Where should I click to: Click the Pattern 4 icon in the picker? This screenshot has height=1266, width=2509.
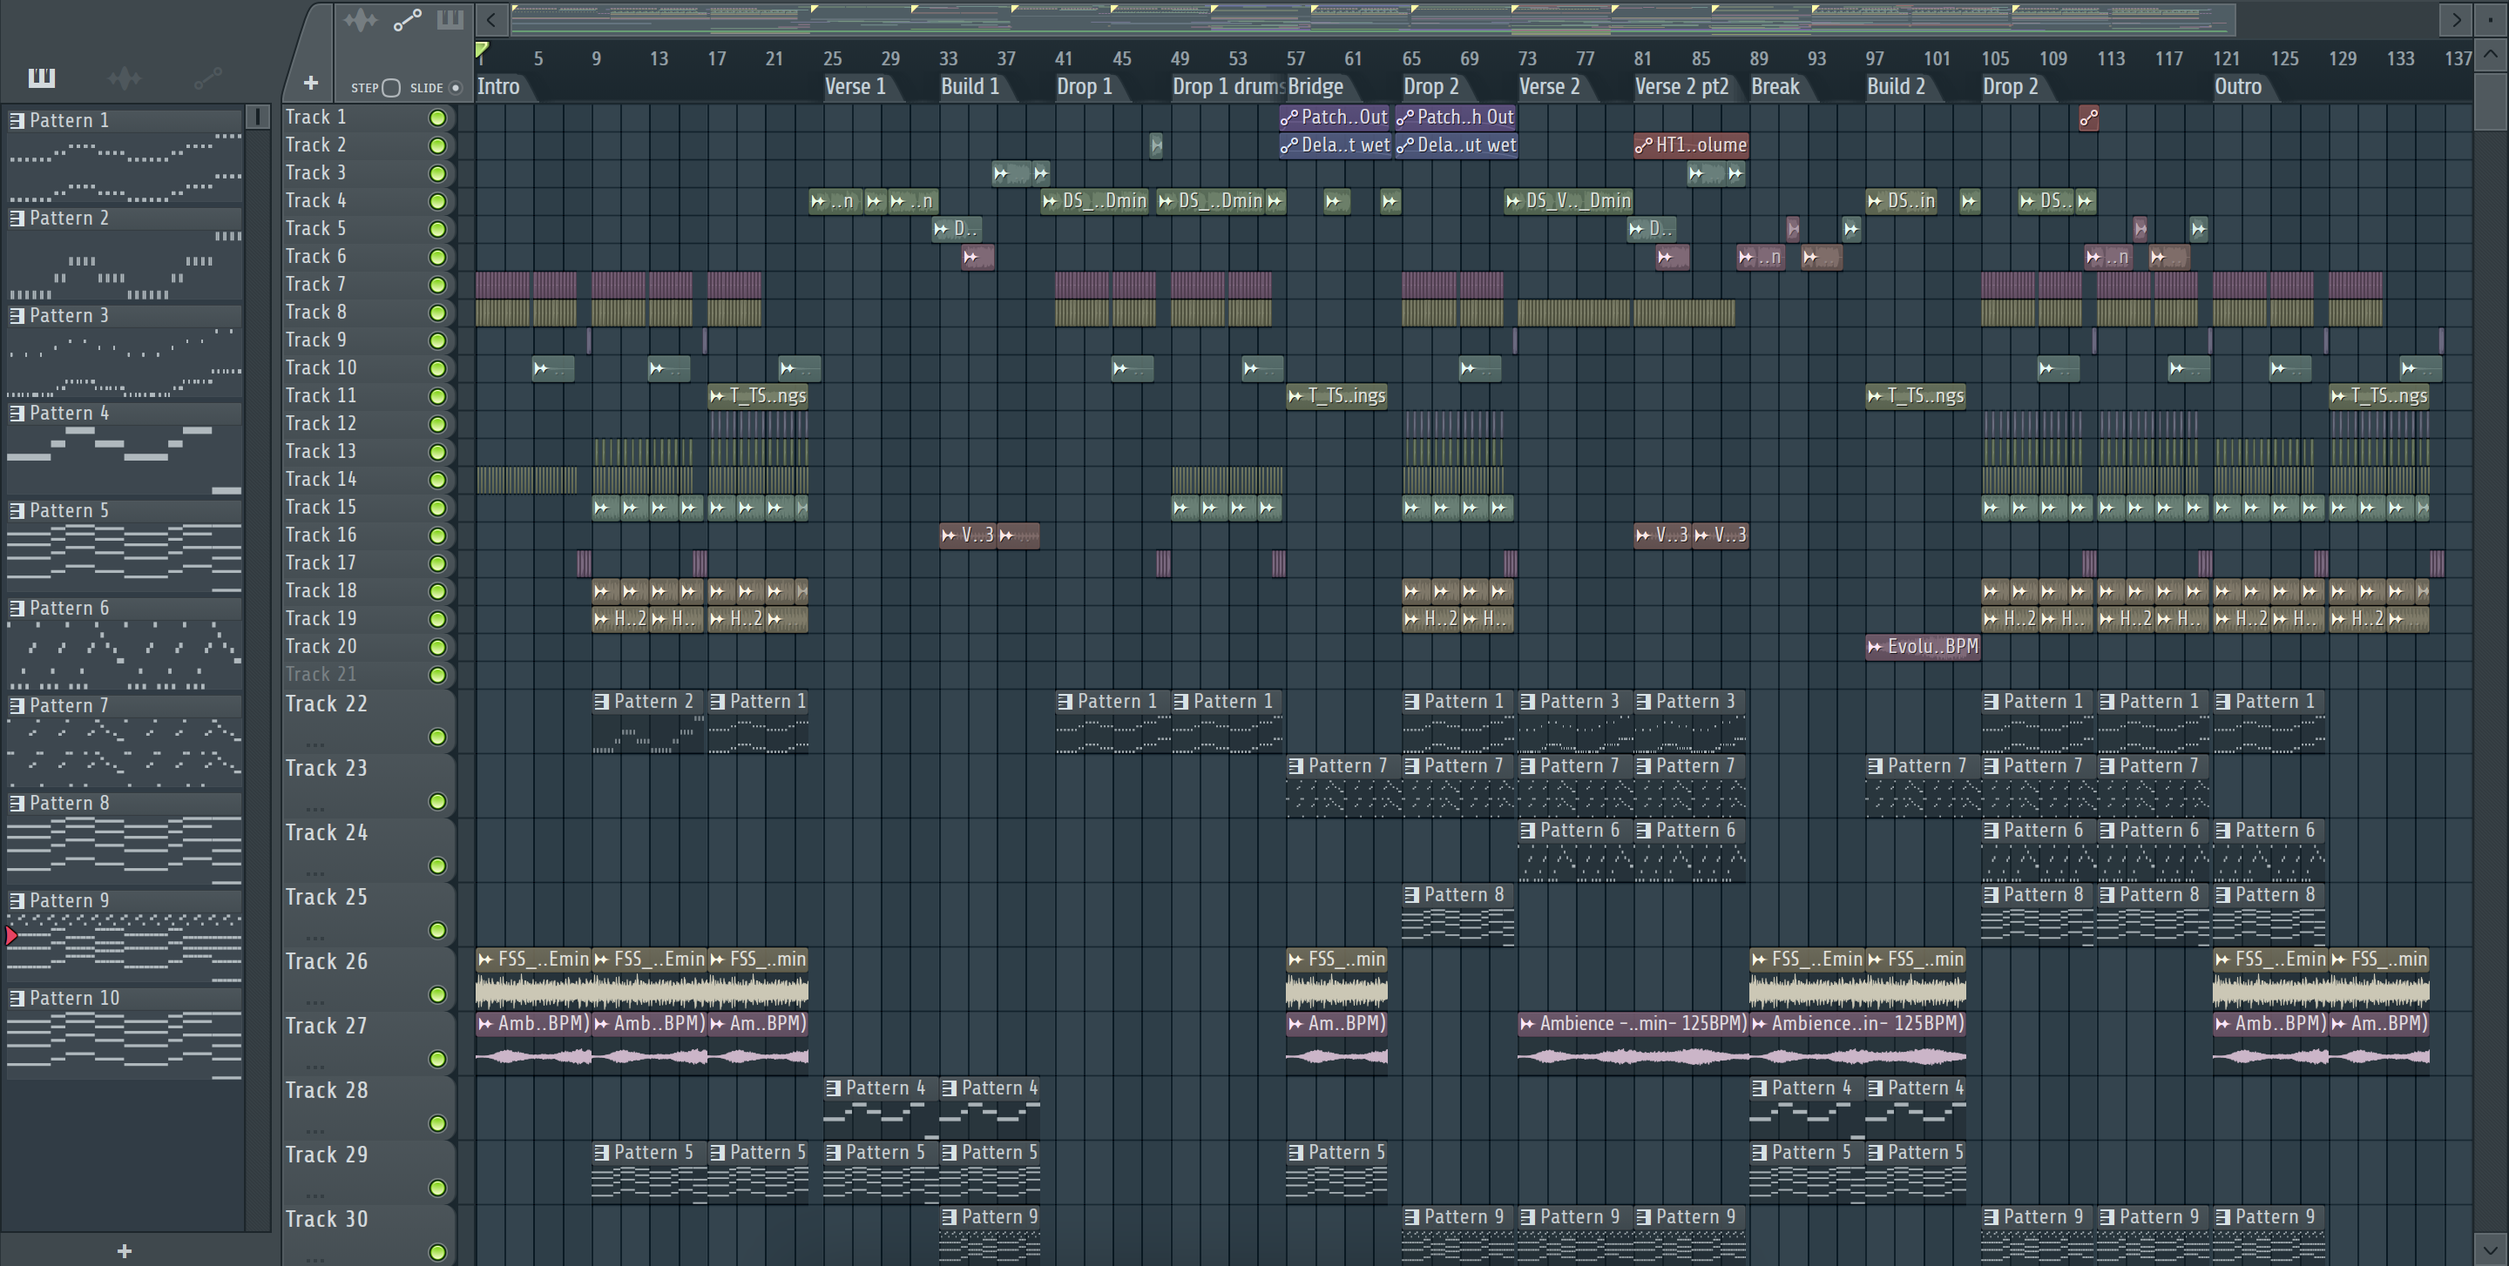click(x=17, y=414)
